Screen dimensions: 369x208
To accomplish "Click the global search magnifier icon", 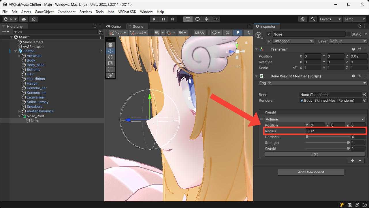I will pos(313,19).
